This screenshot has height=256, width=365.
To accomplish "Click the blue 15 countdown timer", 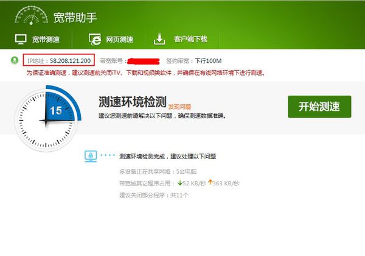I will 56,111.
